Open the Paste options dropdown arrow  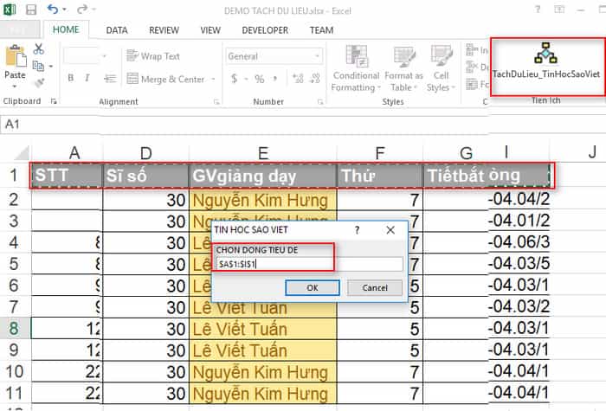(15, 87)
